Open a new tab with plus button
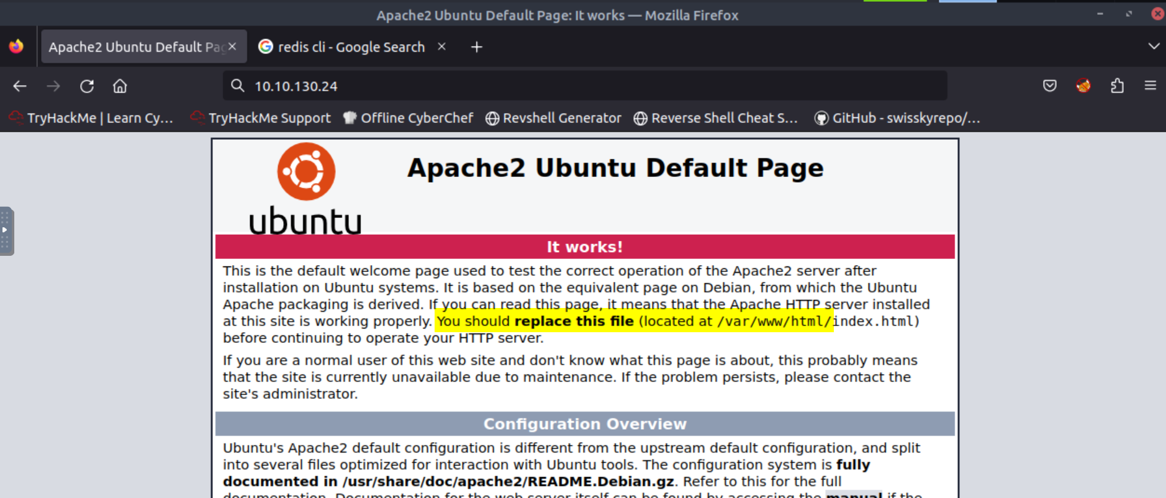The image size is (1166, 498). tap(476, 47)
